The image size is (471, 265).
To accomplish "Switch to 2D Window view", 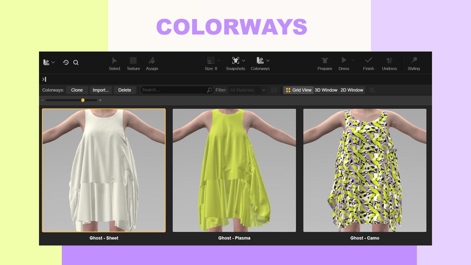I will point(352,90).
